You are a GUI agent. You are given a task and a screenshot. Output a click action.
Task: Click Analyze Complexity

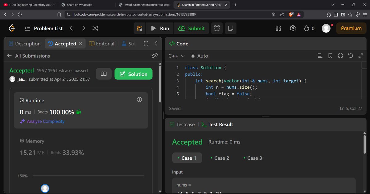42,121
